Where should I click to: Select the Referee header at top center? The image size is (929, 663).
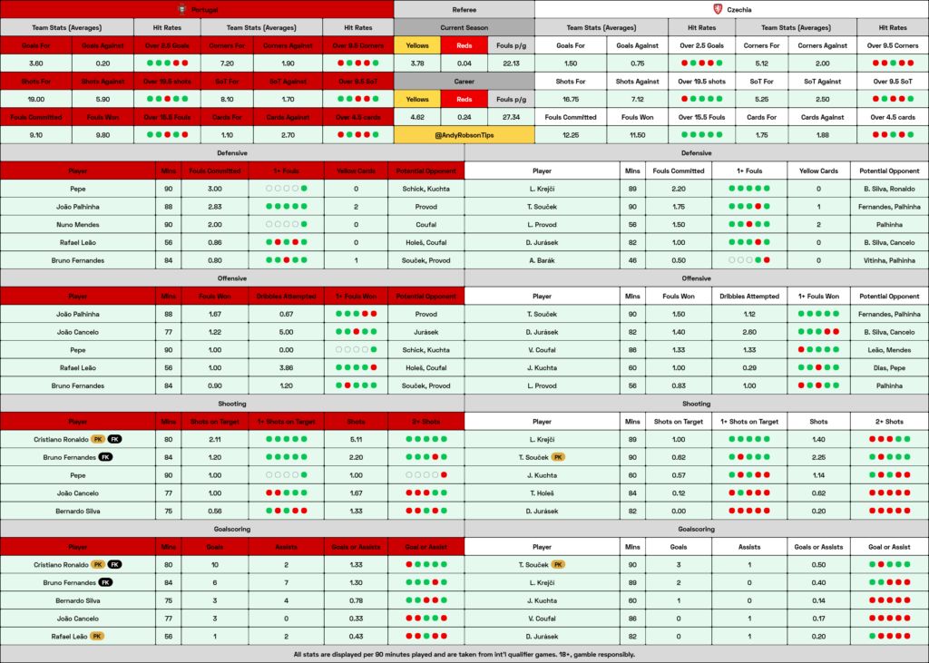[x=464, y=9]
